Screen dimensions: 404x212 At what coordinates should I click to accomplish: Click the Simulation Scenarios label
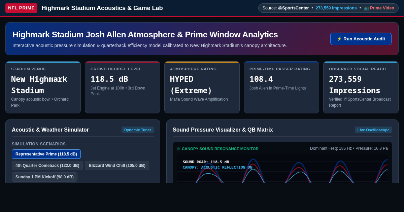[x=39, y=144]
